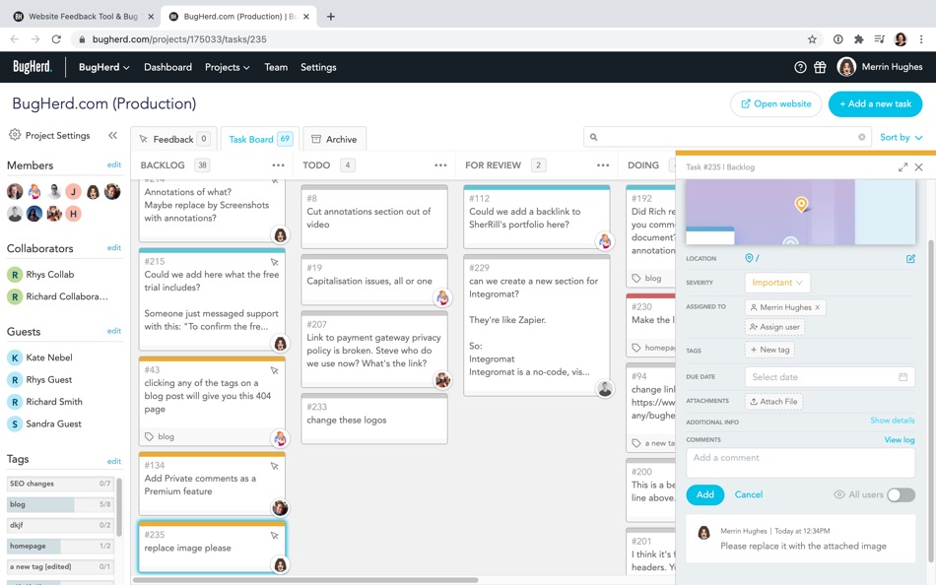The image size is (936, 585).
Task: Toggle the All users comment switch
Action: pyautogui.click(x=901, y=494)
